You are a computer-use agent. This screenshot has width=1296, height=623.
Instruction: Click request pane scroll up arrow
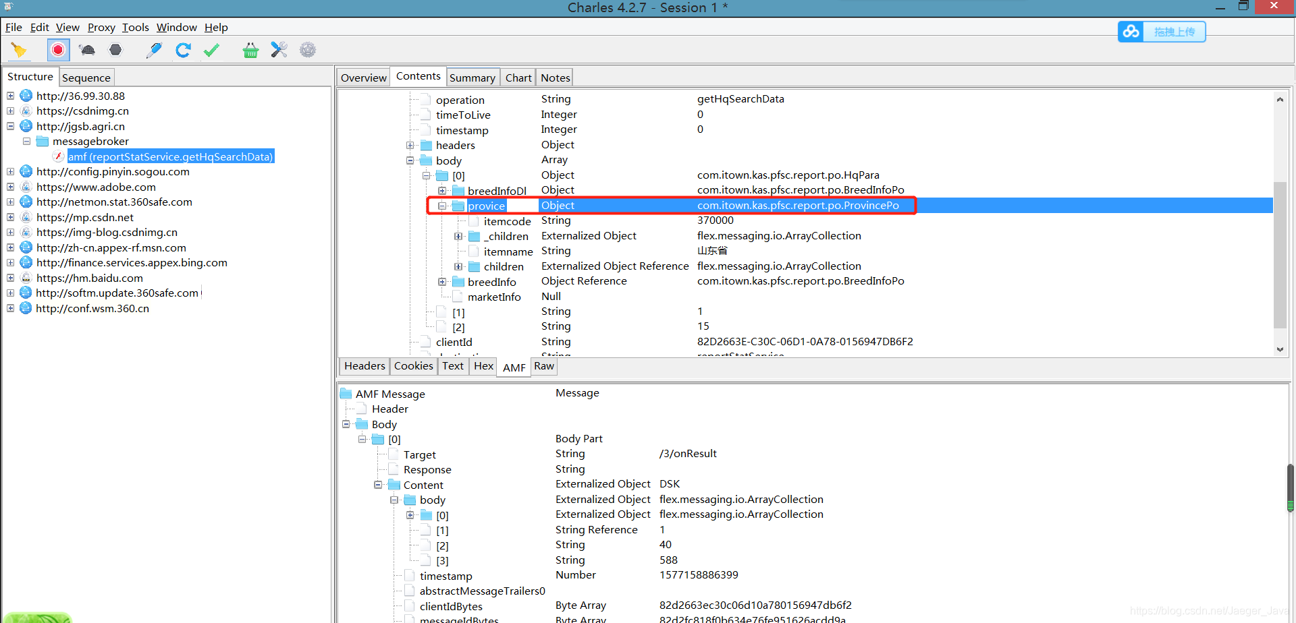click(1280, 99)
